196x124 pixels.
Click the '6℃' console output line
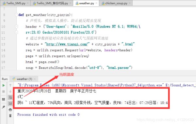(20, 97)
